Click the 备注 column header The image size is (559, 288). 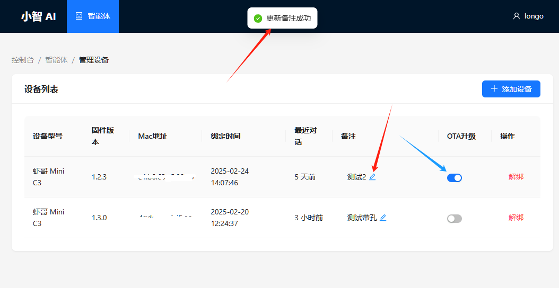pos(348,136)
